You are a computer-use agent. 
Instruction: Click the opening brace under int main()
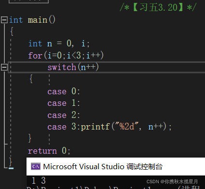click(x=12, y=31)
